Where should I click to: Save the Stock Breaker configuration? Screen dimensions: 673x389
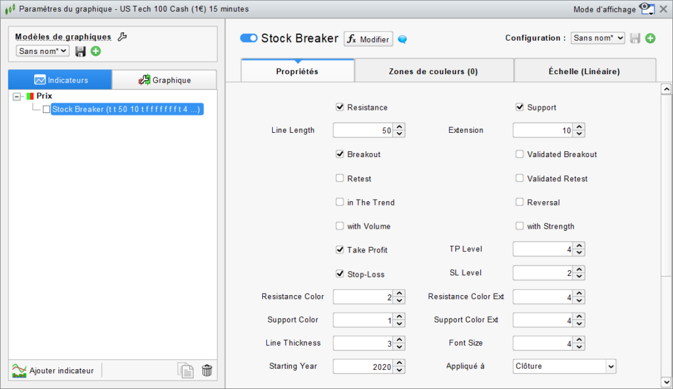tap(635, 38)
